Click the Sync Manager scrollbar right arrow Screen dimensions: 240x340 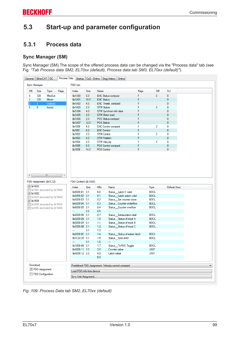tap(64, 175)
